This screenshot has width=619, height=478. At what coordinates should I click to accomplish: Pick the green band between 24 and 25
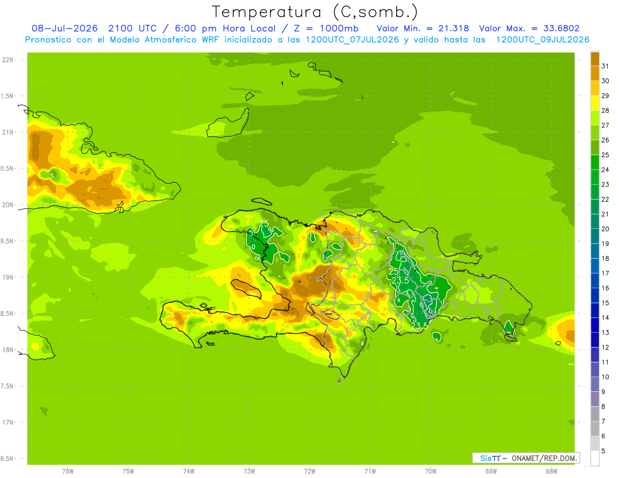tap(595, 162)
